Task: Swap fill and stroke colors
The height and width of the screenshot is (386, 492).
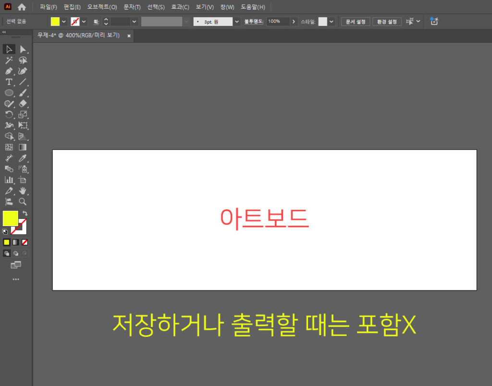Action: tap(25, 214)
